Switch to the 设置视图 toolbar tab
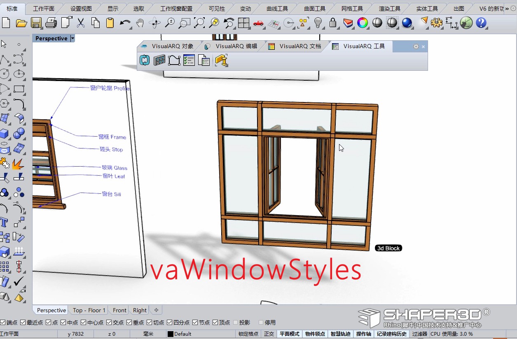 coord(81,9)
